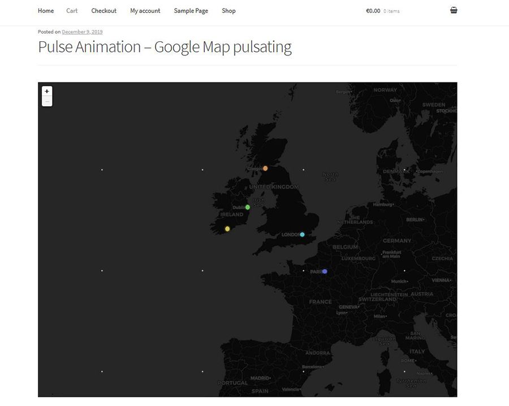Click the VIENNA map label

tap(441, 280)
